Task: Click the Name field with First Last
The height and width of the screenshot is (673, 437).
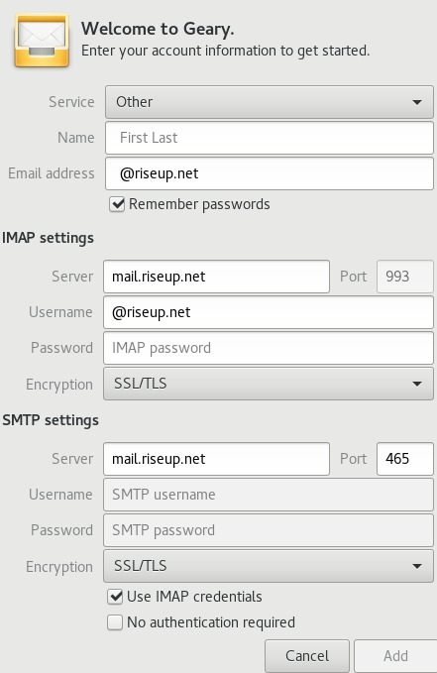Action: point(270,138)
